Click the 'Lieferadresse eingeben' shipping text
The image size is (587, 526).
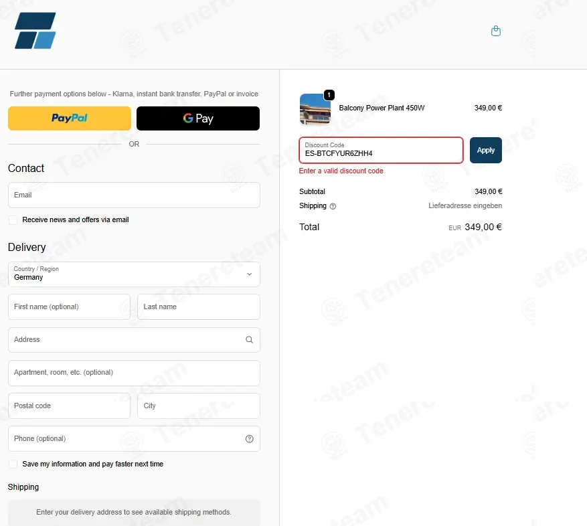point(465,205)
